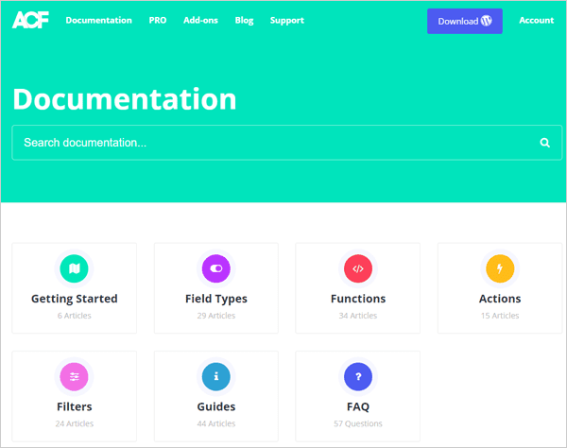The image size is (567, 448).
Task: Open the Support nav link
Action: (287, 21)
